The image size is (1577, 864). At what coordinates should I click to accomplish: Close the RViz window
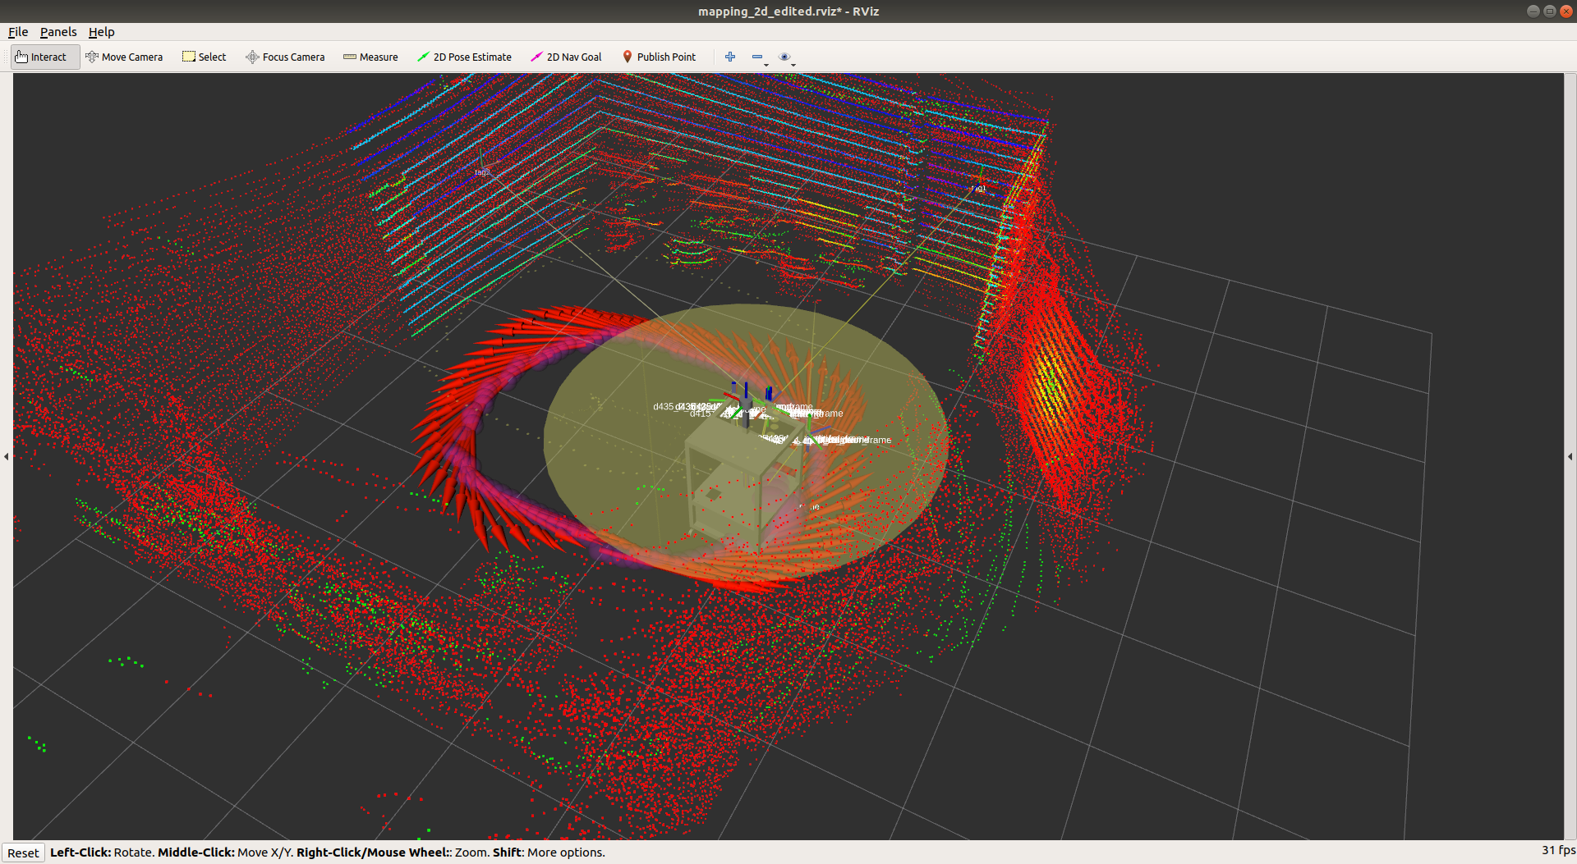coord(1566,11)
